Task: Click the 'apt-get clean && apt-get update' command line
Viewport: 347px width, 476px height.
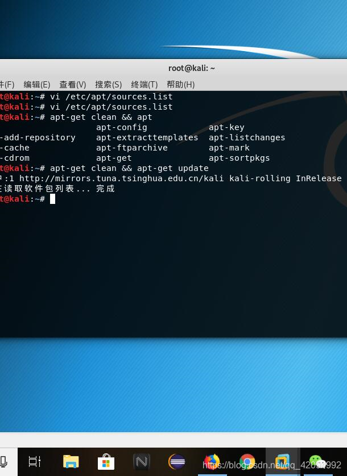Action: pyautogui.click(x=130, y=168)
